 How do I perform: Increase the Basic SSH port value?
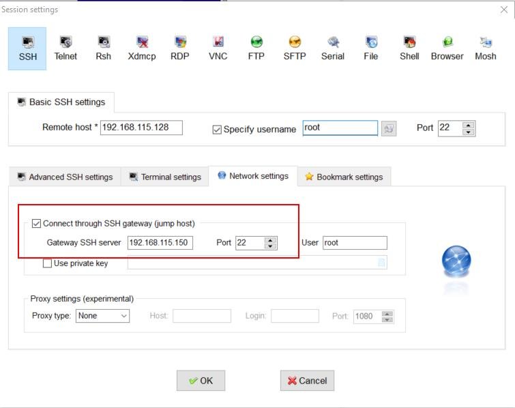469,125
